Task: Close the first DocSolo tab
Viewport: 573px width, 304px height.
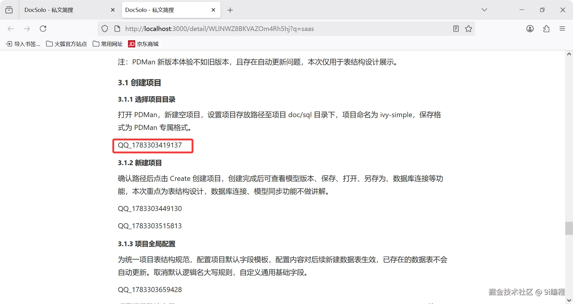Action: pyautogui.click(x=113, y=10)
